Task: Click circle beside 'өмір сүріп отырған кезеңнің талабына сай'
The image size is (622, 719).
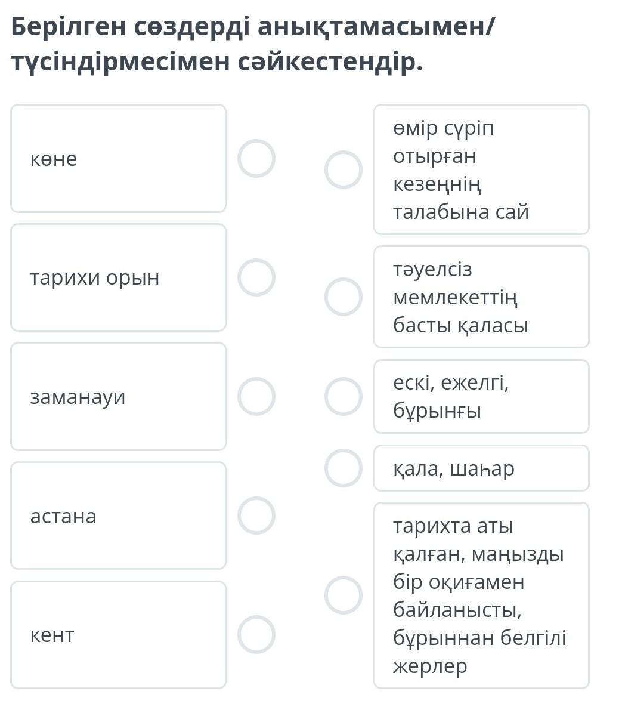Action: pos(343,169)
